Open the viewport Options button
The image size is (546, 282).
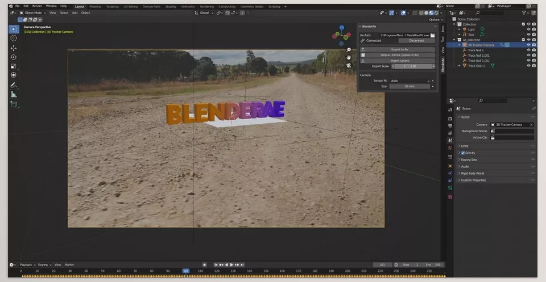435,20
